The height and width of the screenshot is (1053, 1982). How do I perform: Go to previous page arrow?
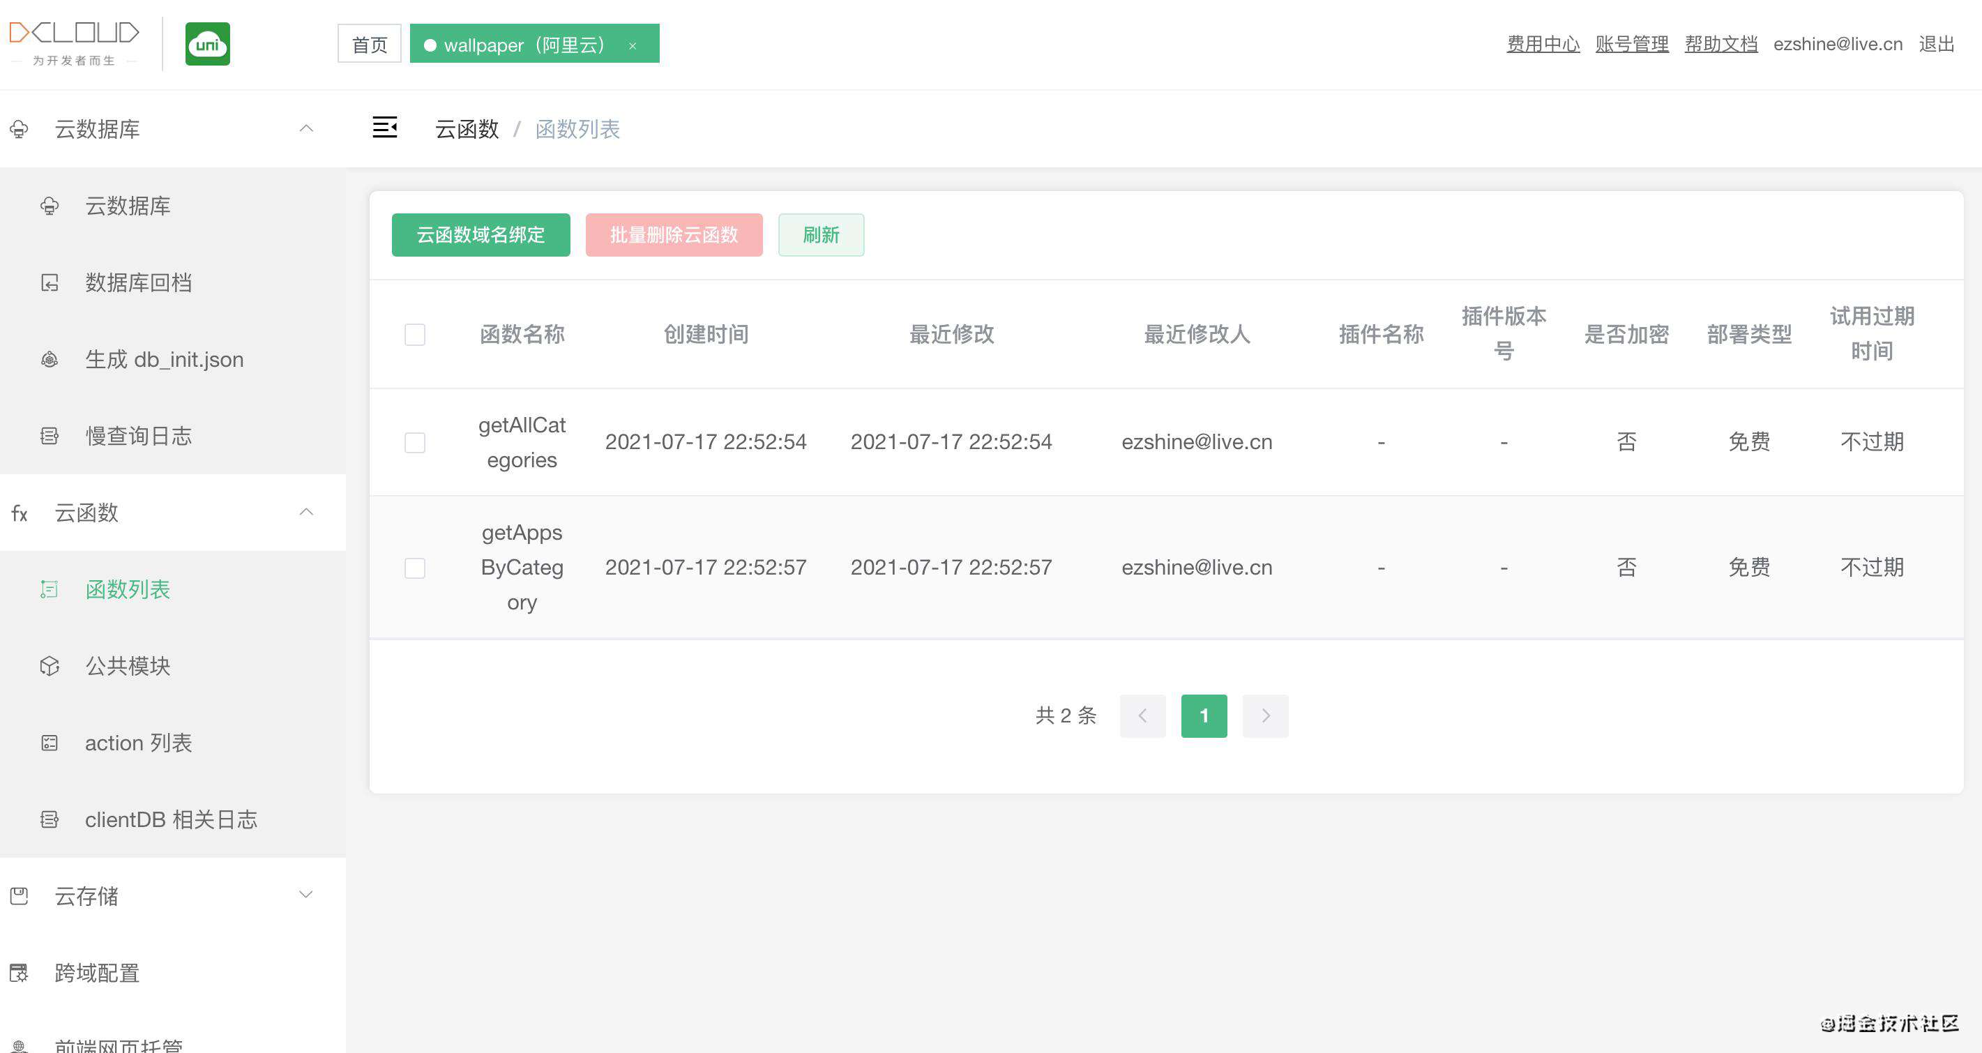tap(1142, 716)
